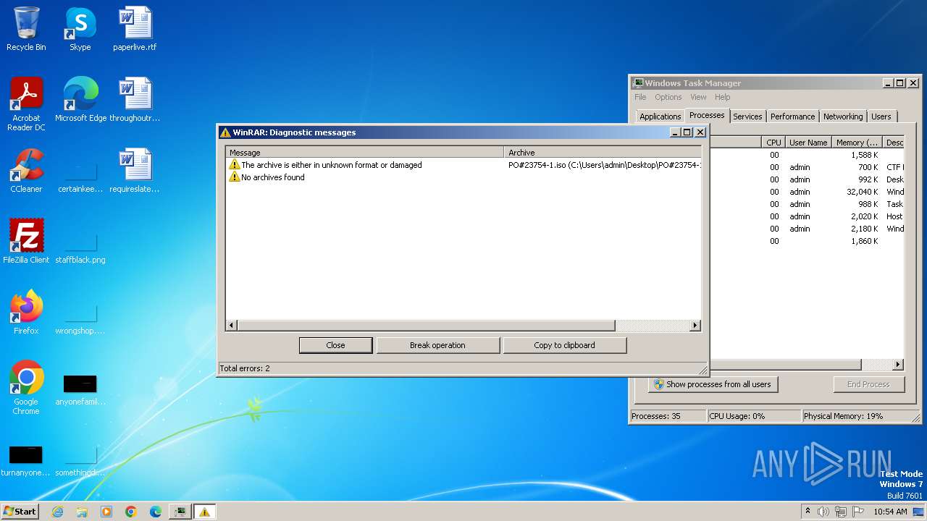Click WinRAR horizontal scrollbar left arrow

click(x=232, y=326)
